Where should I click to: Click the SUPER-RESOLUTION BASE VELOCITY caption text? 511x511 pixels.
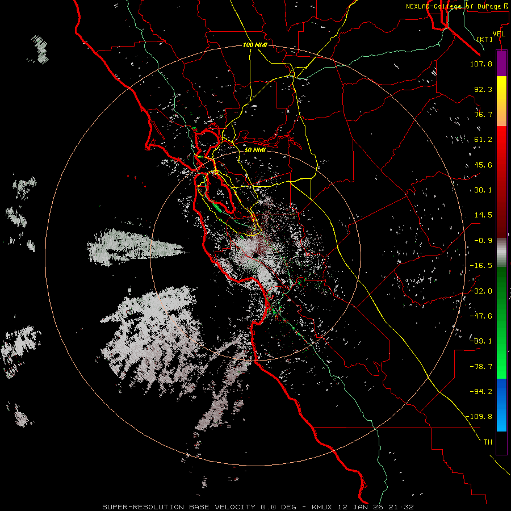coord(180,507)
